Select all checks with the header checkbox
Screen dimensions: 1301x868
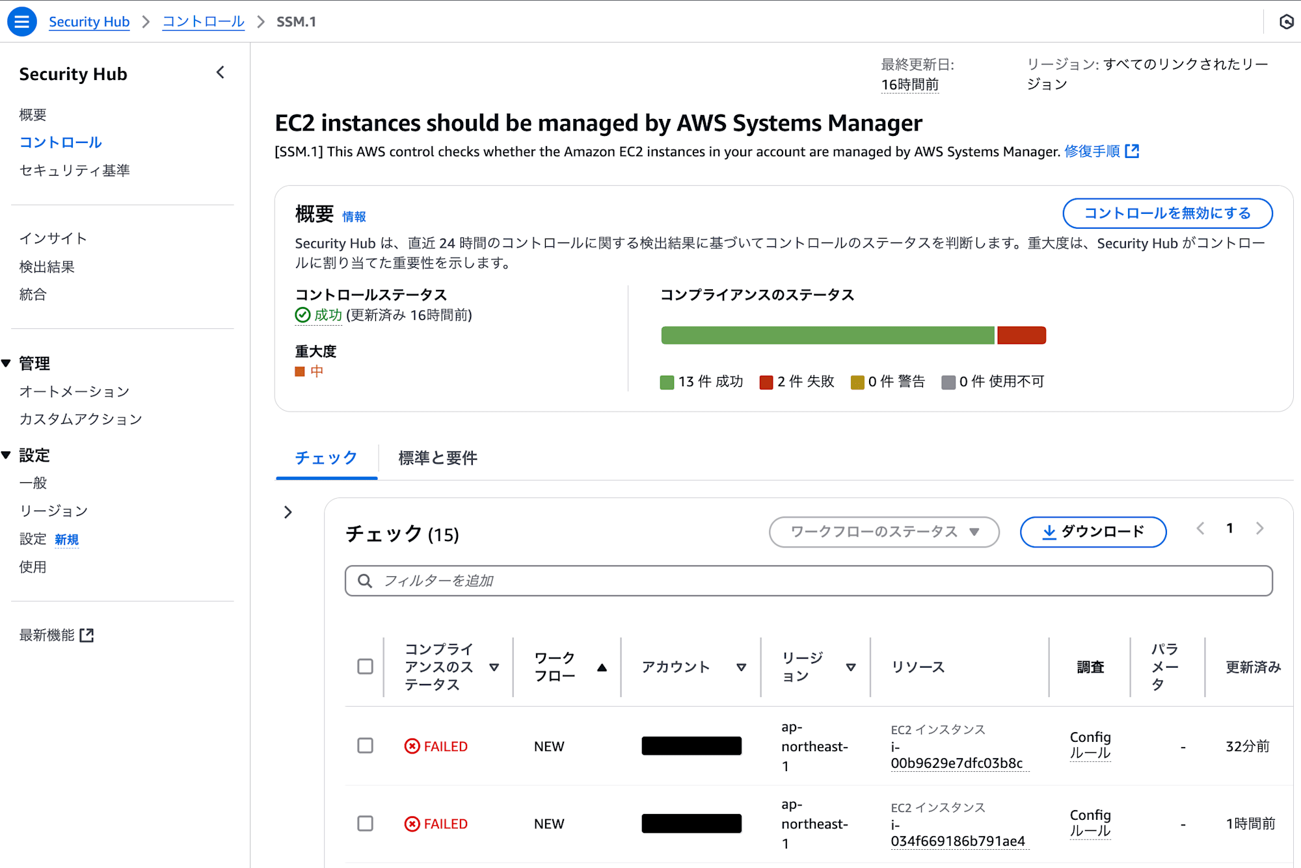click(x=366, y=666)
